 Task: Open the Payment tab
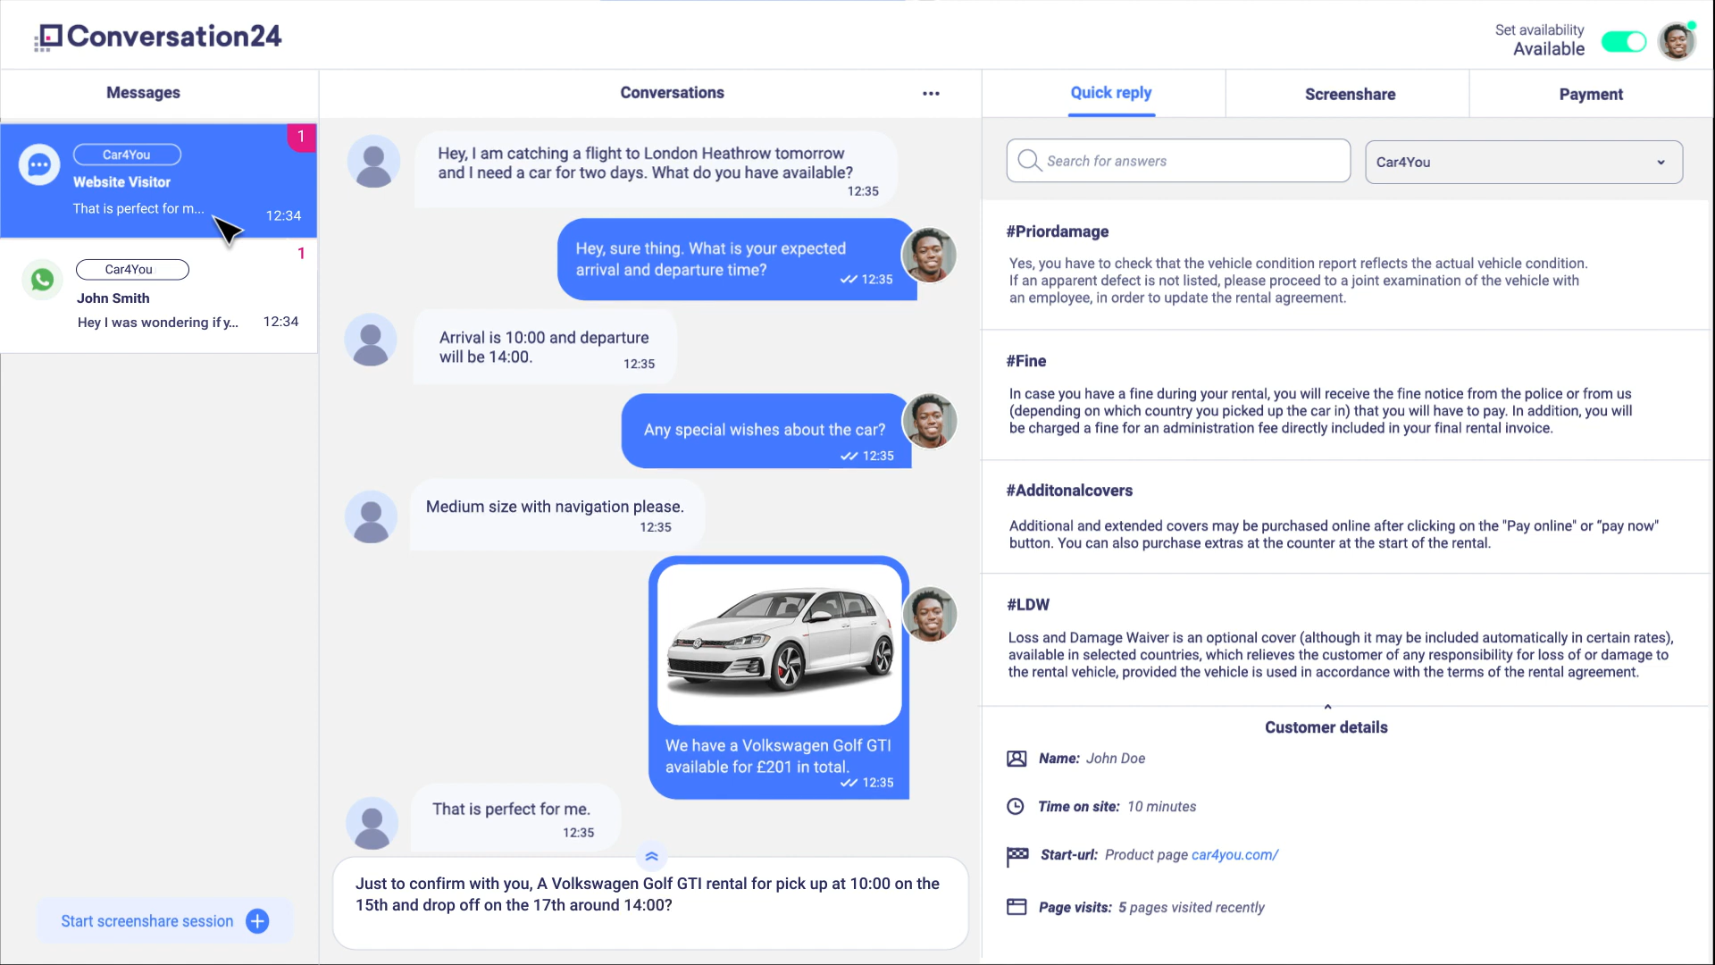click(x=1590, y=95)
